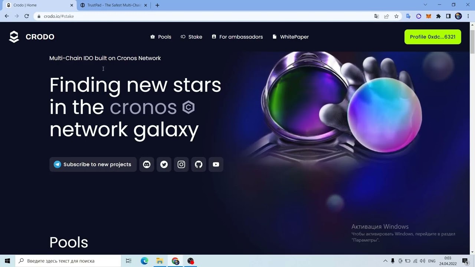Open the microphone tray icon

point(393,261)
